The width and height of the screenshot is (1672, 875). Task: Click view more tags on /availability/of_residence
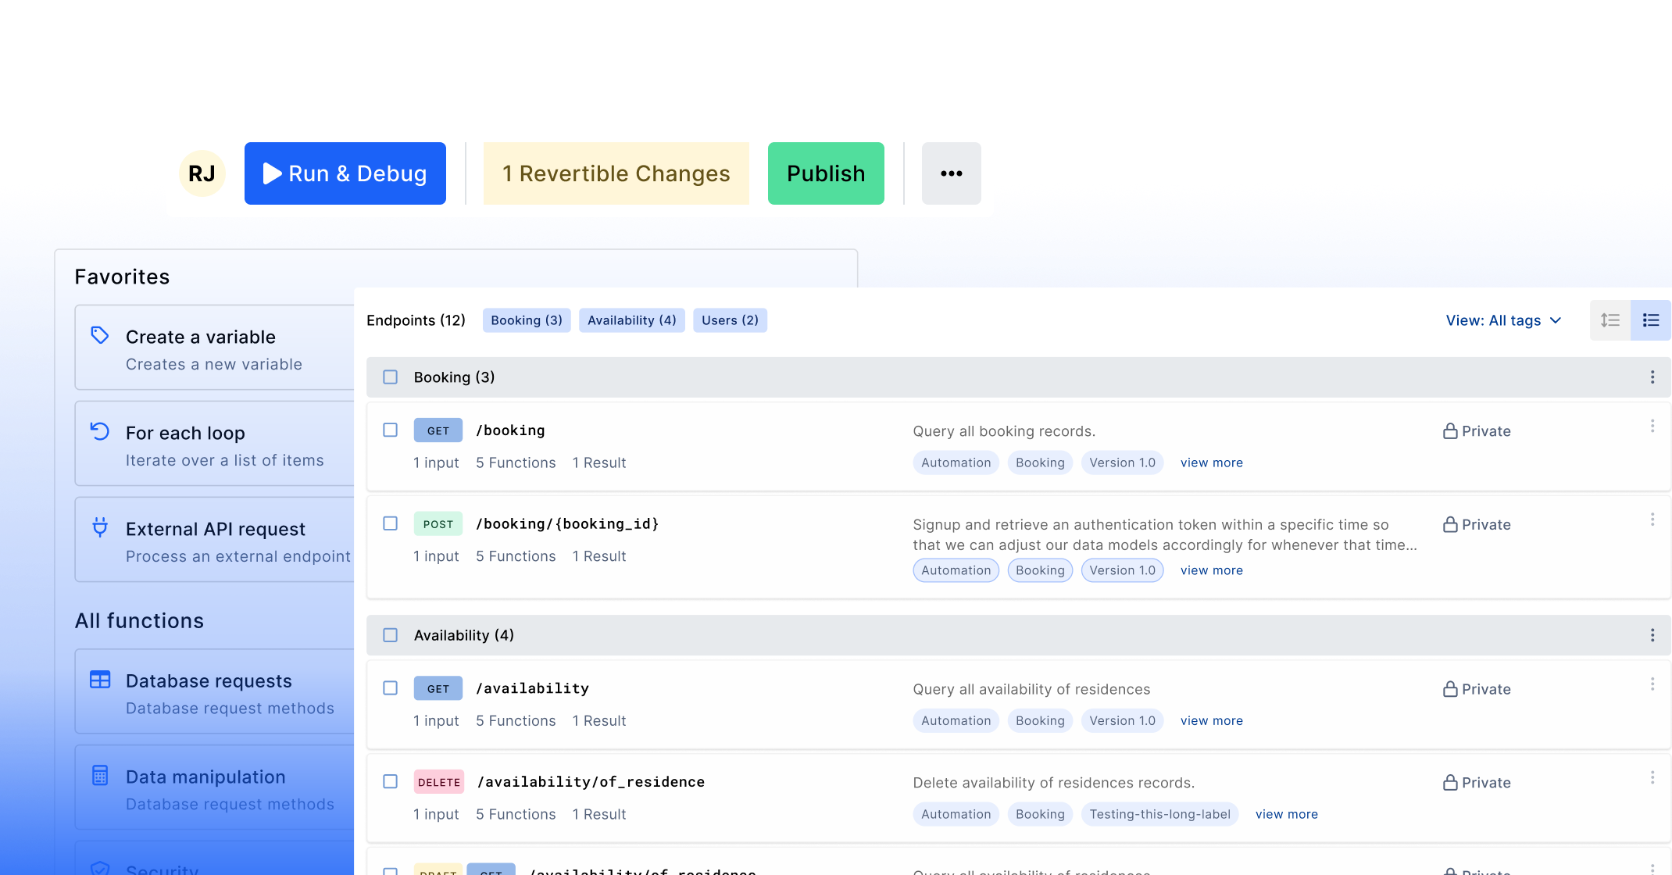[1286, 813]
